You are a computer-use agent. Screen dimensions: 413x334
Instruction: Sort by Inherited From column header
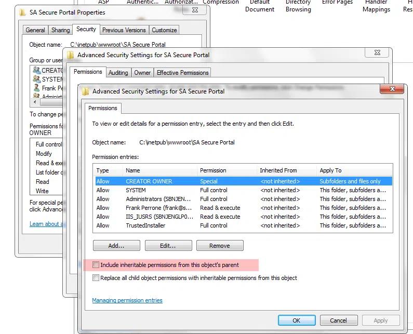point(287,170)
